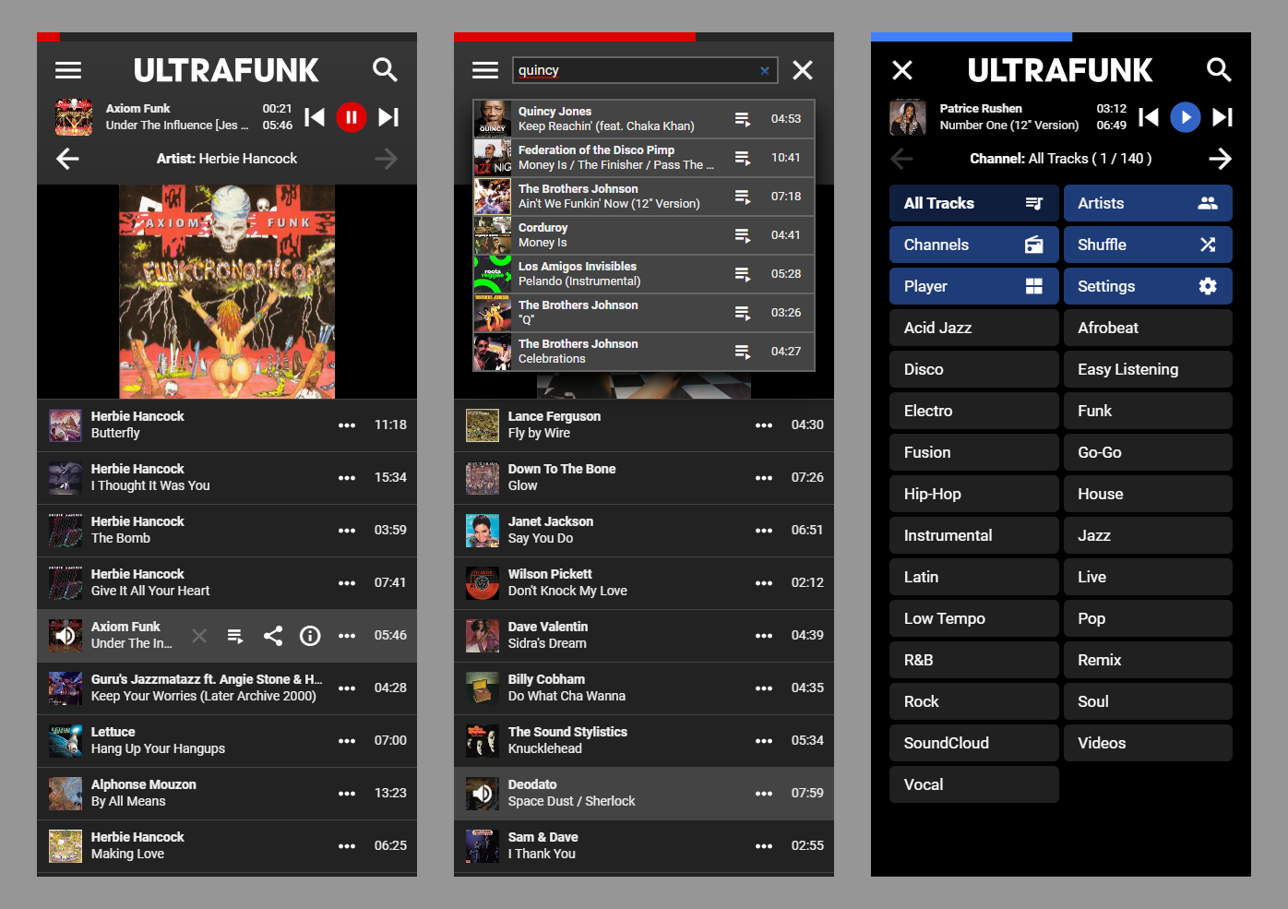Open the Artists menu

click(1148, 203)
